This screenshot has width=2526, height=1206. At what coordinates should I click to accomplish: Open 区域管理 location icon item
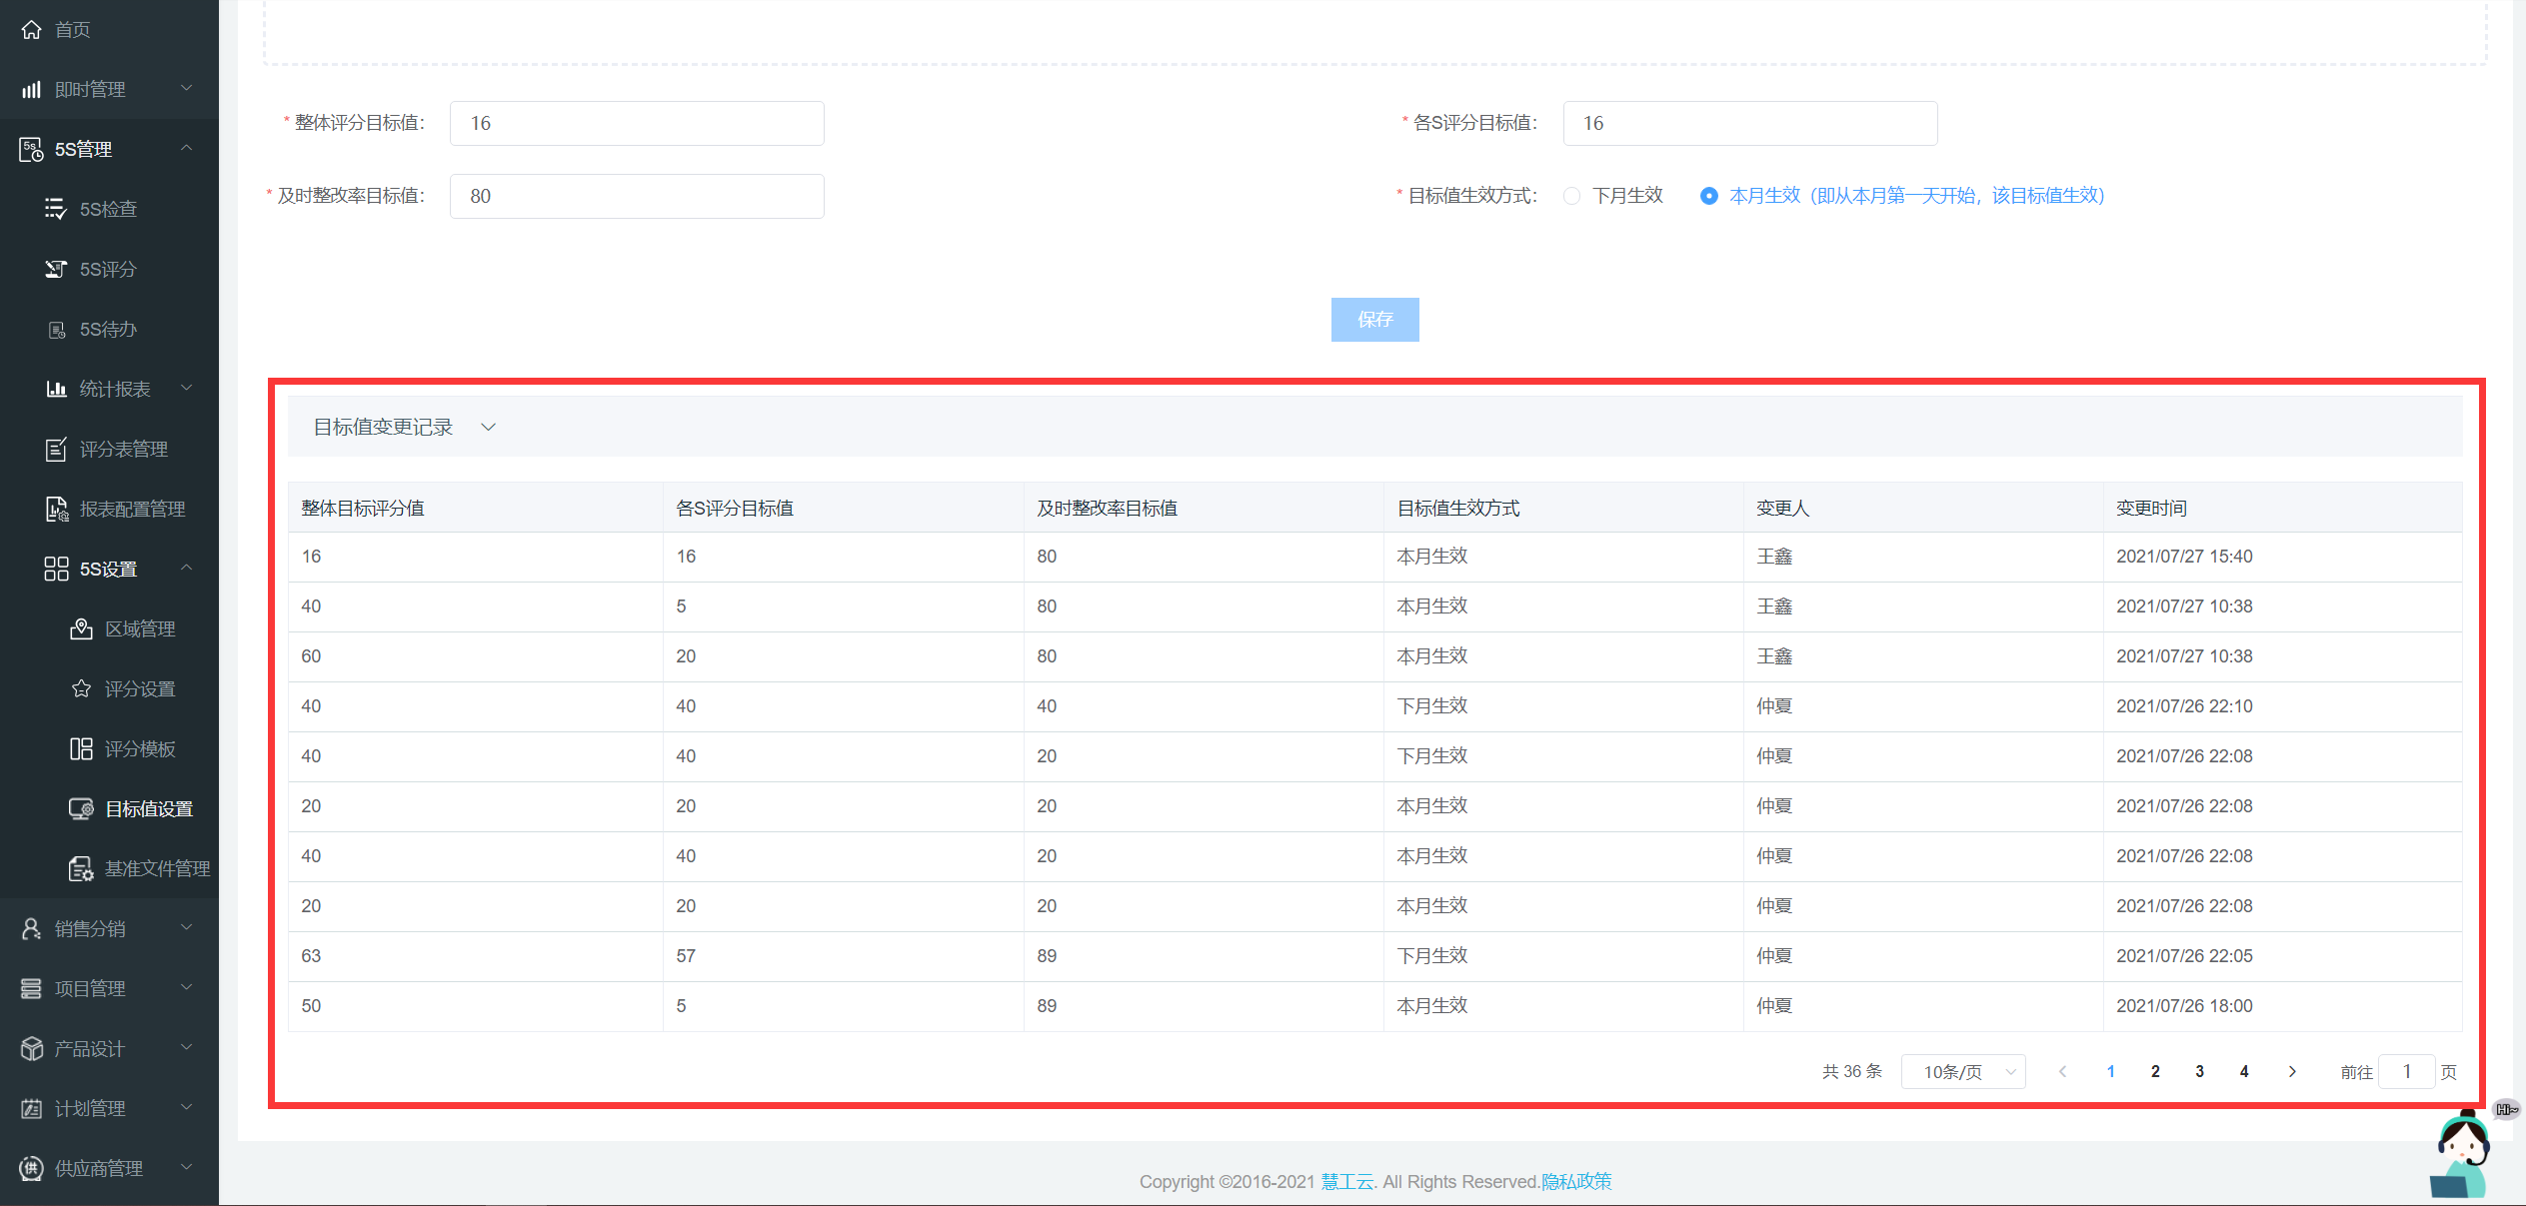click(82, 628)
